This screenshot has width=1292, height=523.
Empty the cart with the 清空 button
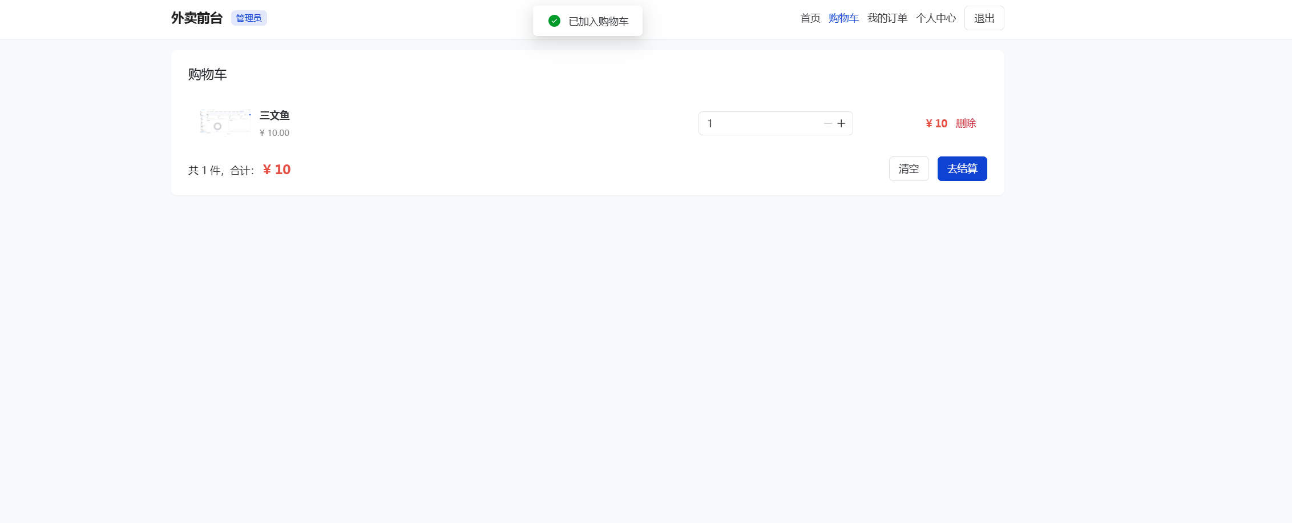pyautogui.click(x=909, y=169)
